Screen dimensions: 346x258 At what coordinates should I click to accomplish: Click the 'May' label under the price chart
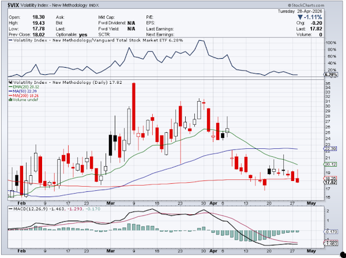coord(311,203)
